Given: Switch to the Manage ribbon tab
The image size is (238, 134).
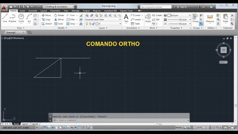Looking at the screenshot, I should point(75,11).
